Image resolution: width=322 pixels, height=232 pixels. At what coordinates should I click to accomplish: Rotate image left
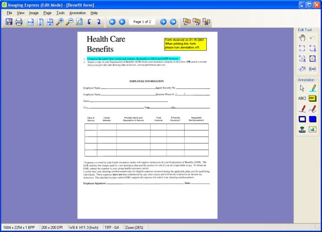tap(90, 22)
